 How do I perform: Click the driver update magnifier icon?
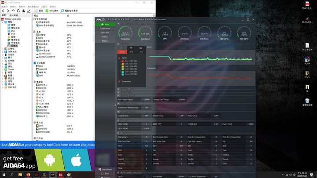pyautogui.click(x=62, y=11)
